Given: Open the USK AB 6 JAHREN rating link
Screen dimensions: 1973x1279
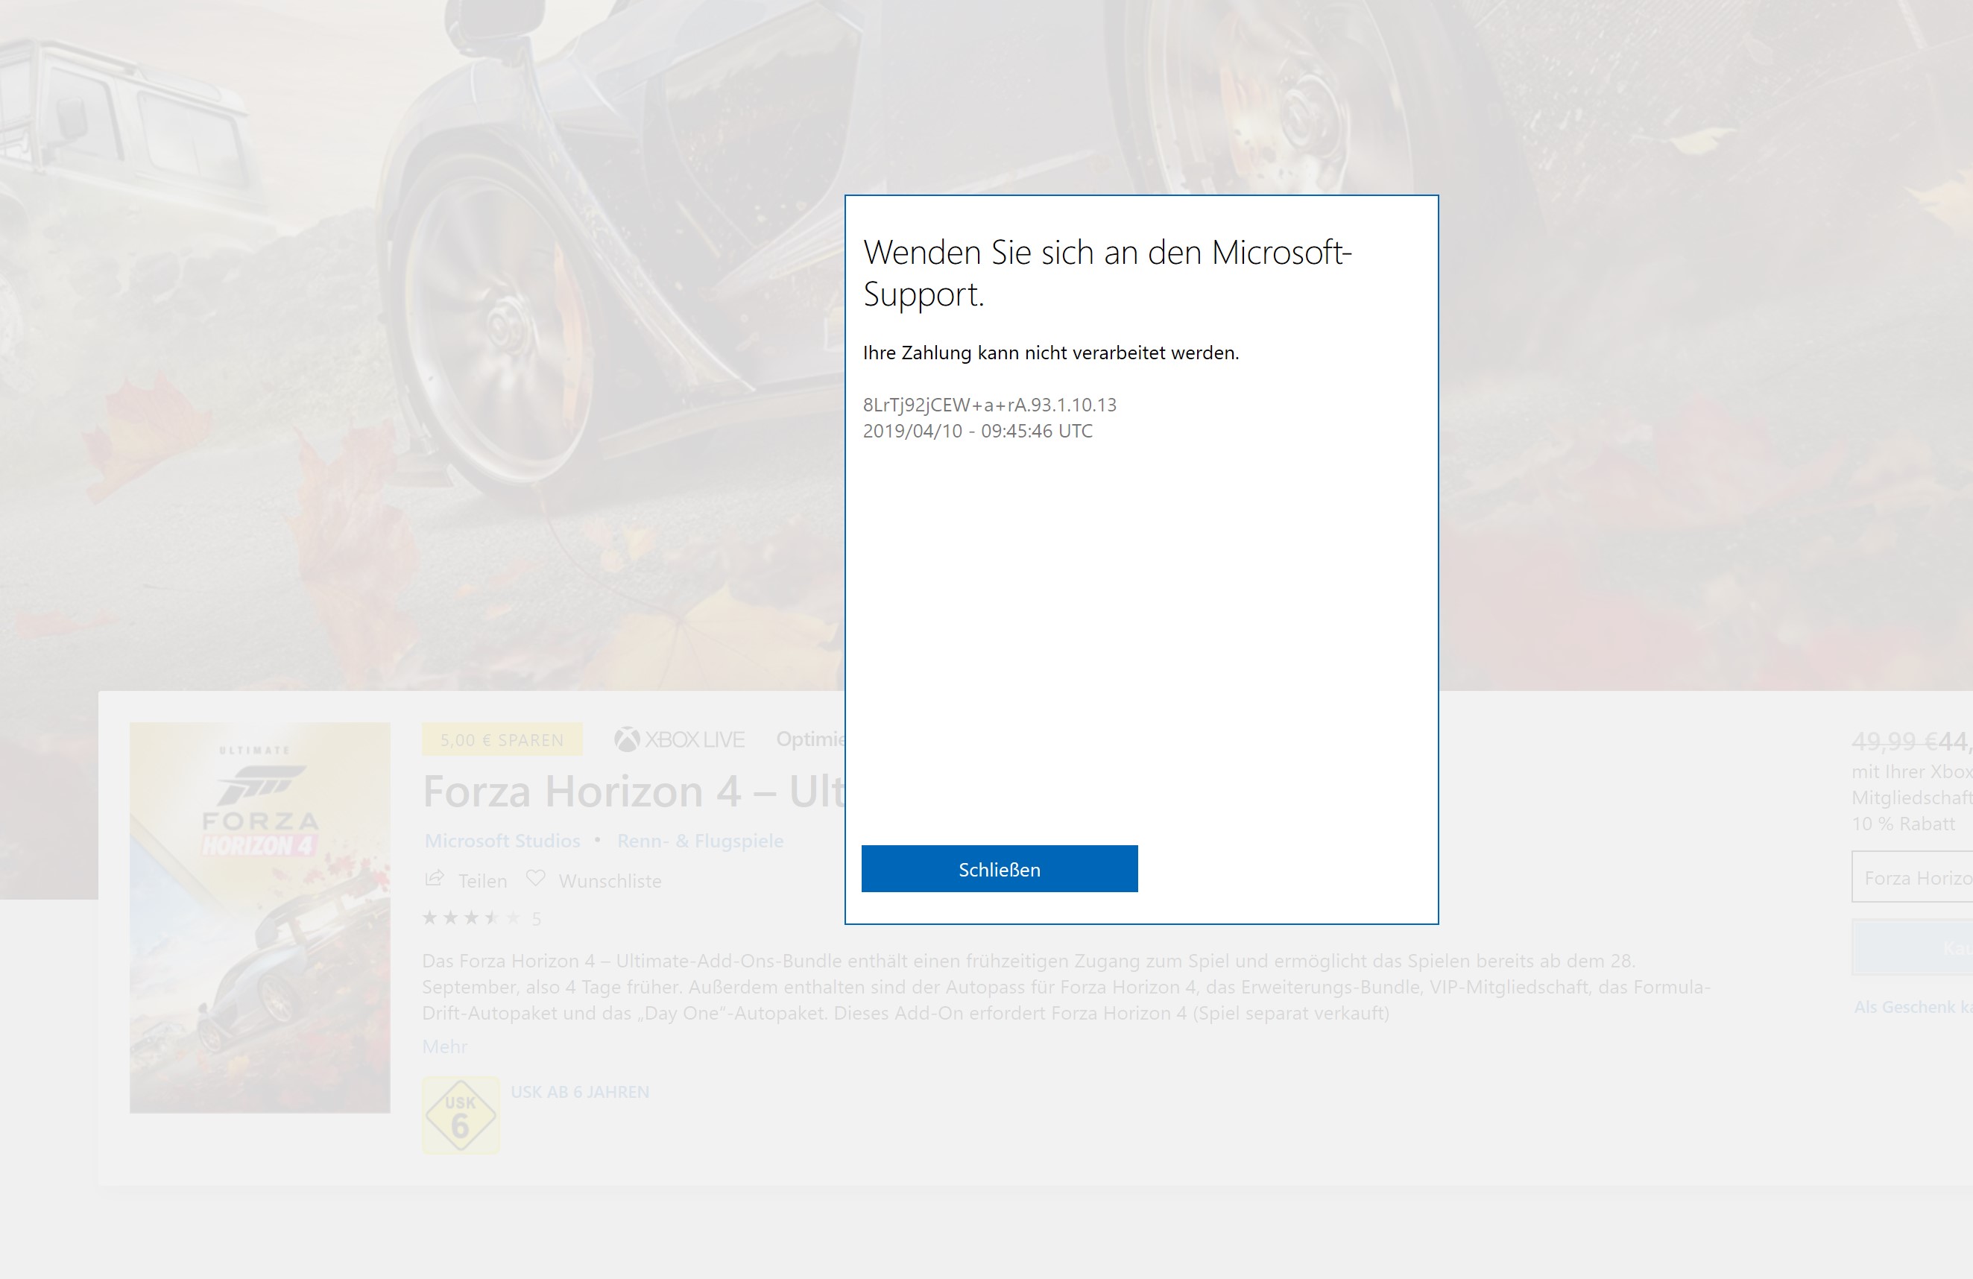Looking at the screenshot, I should [x=579, y=1092].
